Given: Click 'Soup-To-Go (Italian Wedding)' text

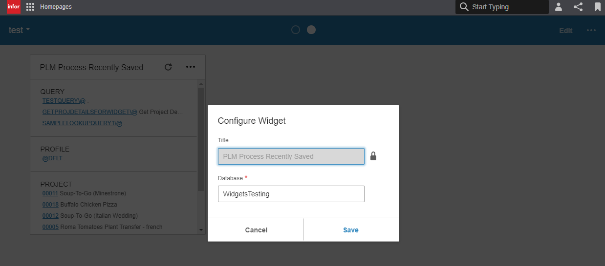Looking at the screenshot, I should click(x=99, y=216).
